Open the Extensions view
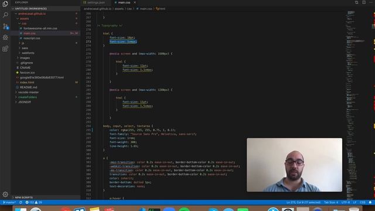Image resolution: width=375 pixels, height=211 pixels. [5, 49]
